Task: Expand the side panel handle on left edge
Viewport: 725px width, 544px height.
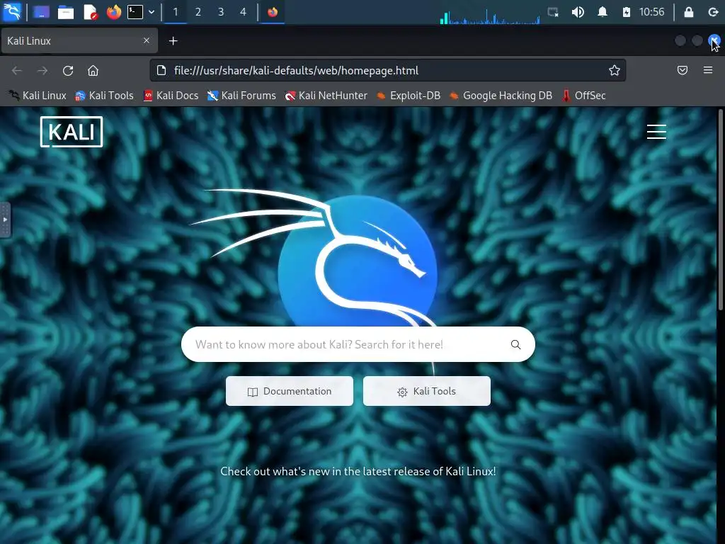Action: (5, 220)
